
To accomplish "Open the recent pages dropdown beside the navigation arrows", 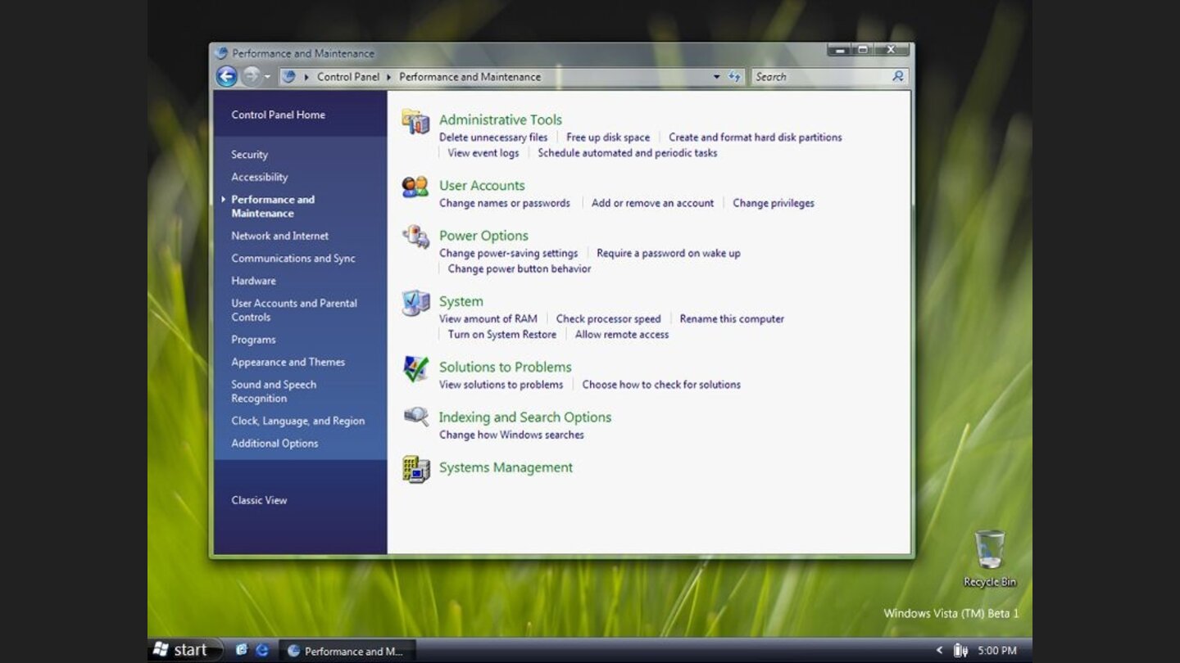I will [x=267, y=76].
